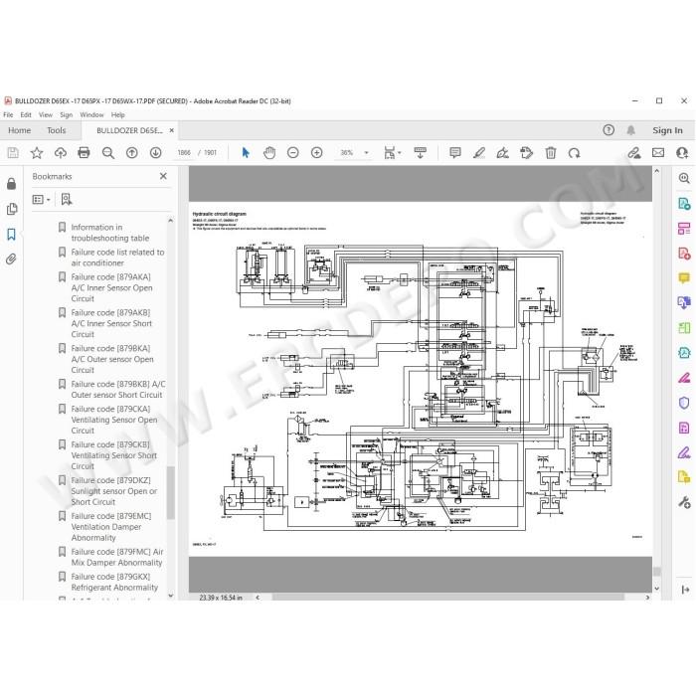Viewport: 696px width, 696px height.
Task: Open bookmark Failure code [879AKA]
Action: (111, 287)
